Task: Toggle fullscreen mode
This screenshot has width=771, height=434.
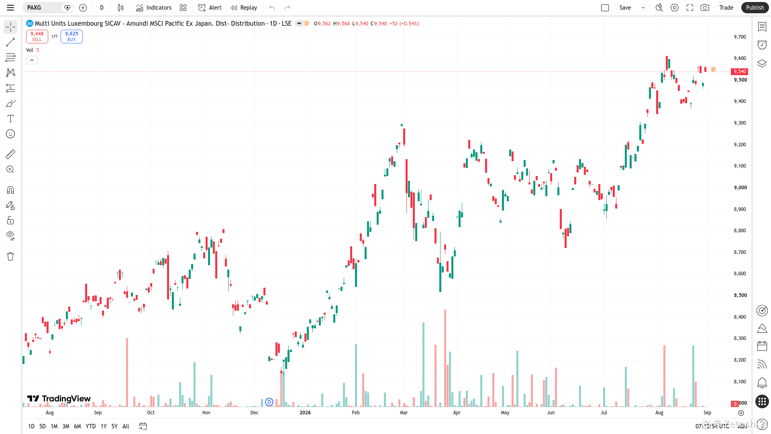Action: tap(690, 8)
